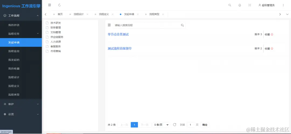This screenshot has height=134, width=291.
Task: Select page 1 in pagination
Action: pos(134,125)
